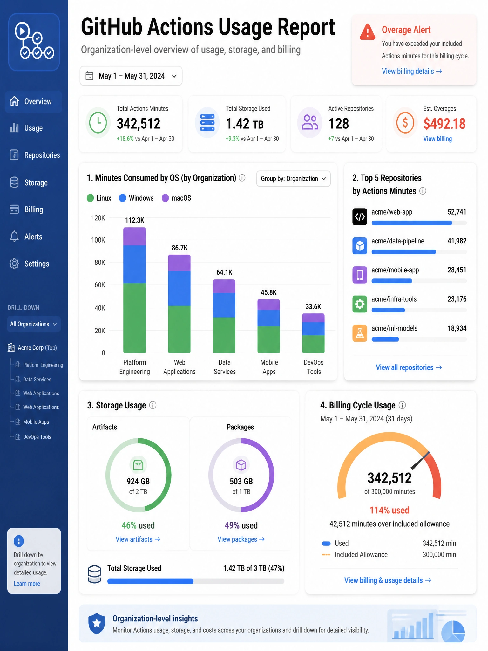Image resolution: width=488 pixels, height=651 pixels.
Task: Click the Artifacts 46% used donut chart
Action: point(138,475)
